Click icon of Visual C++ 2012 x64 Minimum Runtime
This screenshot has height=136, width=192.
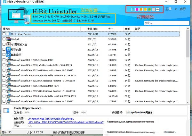click(8, 70)
